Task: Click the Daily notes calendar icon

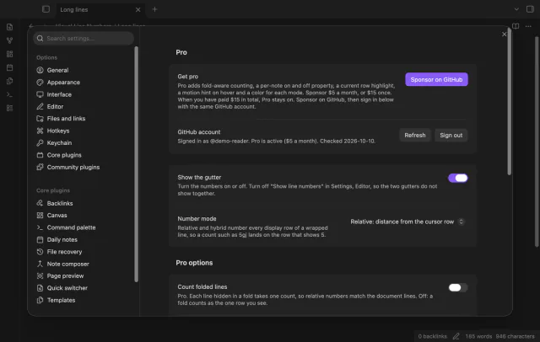Action: coord(40,239)
